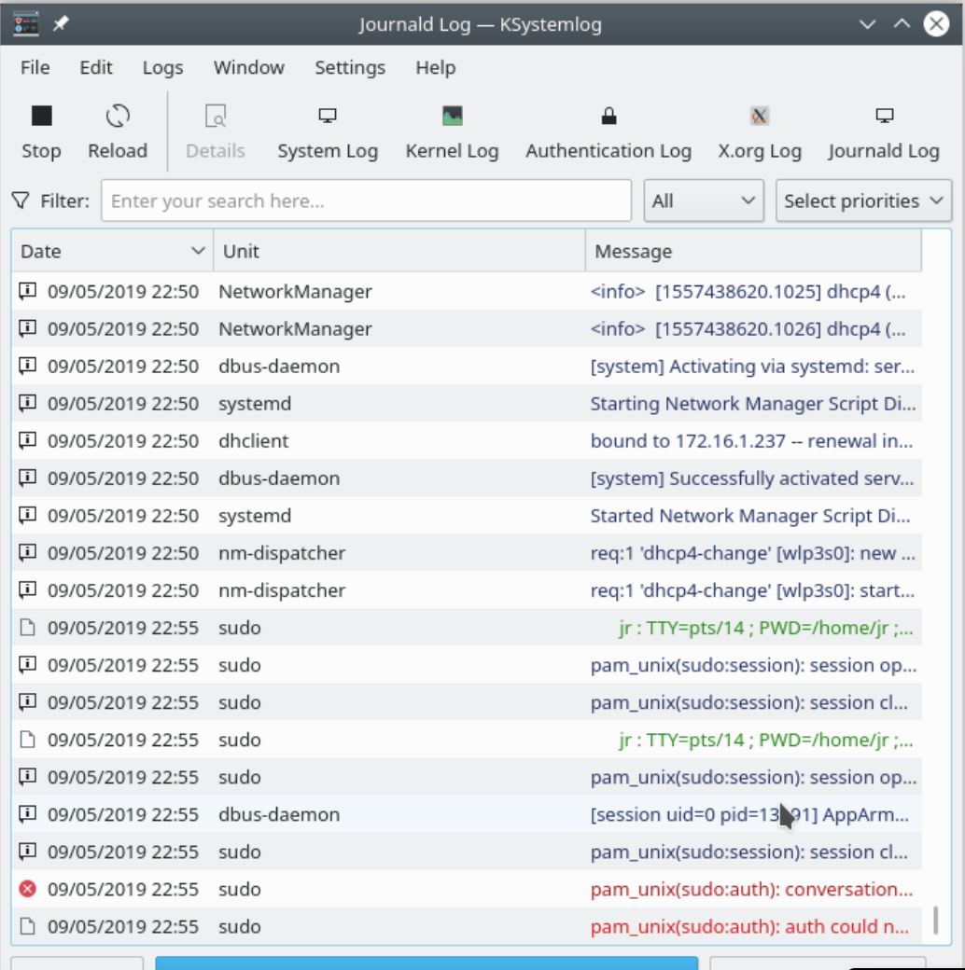The width and height of the screenshot is (965, 970).
Task: Open the Help menu
Action: point(435,67)
